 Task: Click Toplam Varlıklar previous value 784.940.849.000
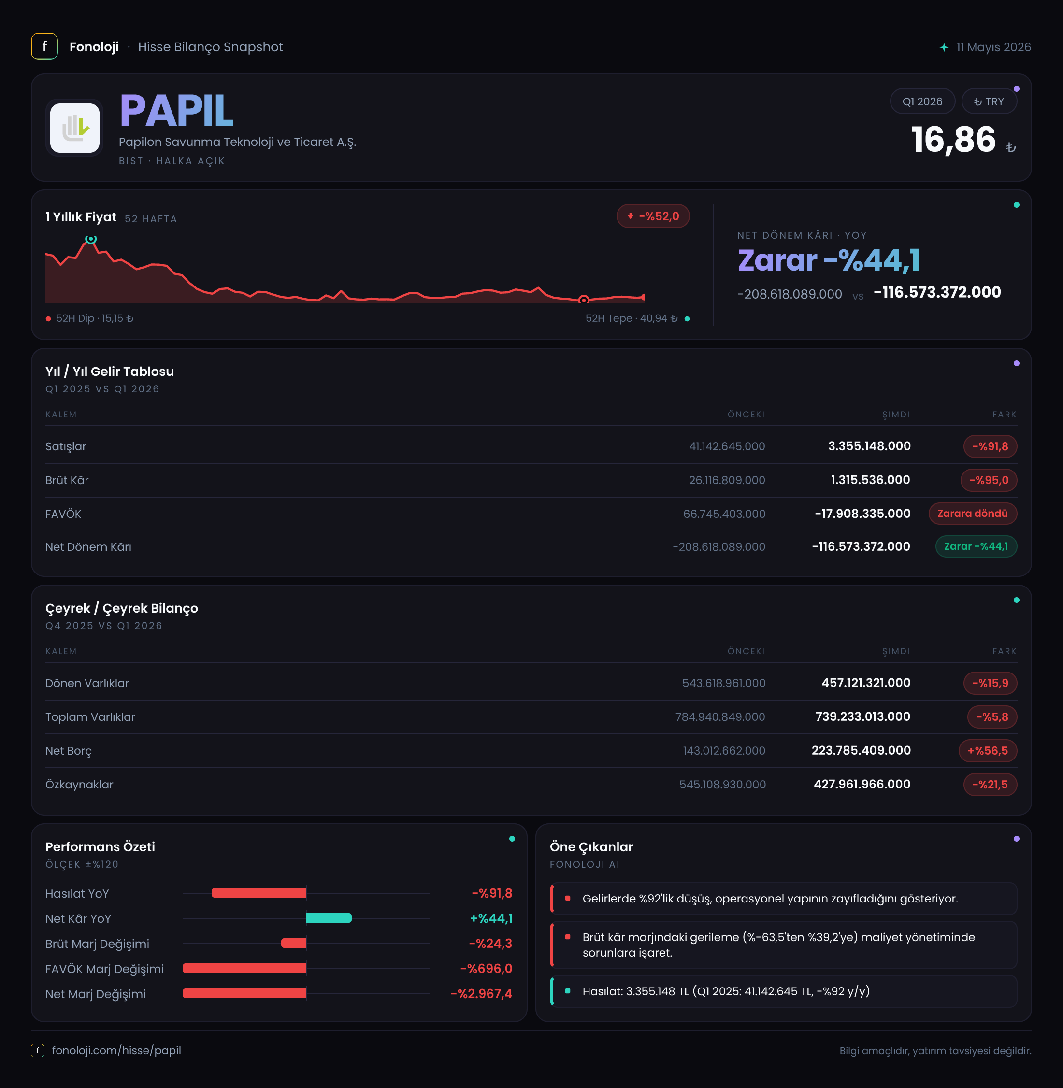(x=720, y=717)
